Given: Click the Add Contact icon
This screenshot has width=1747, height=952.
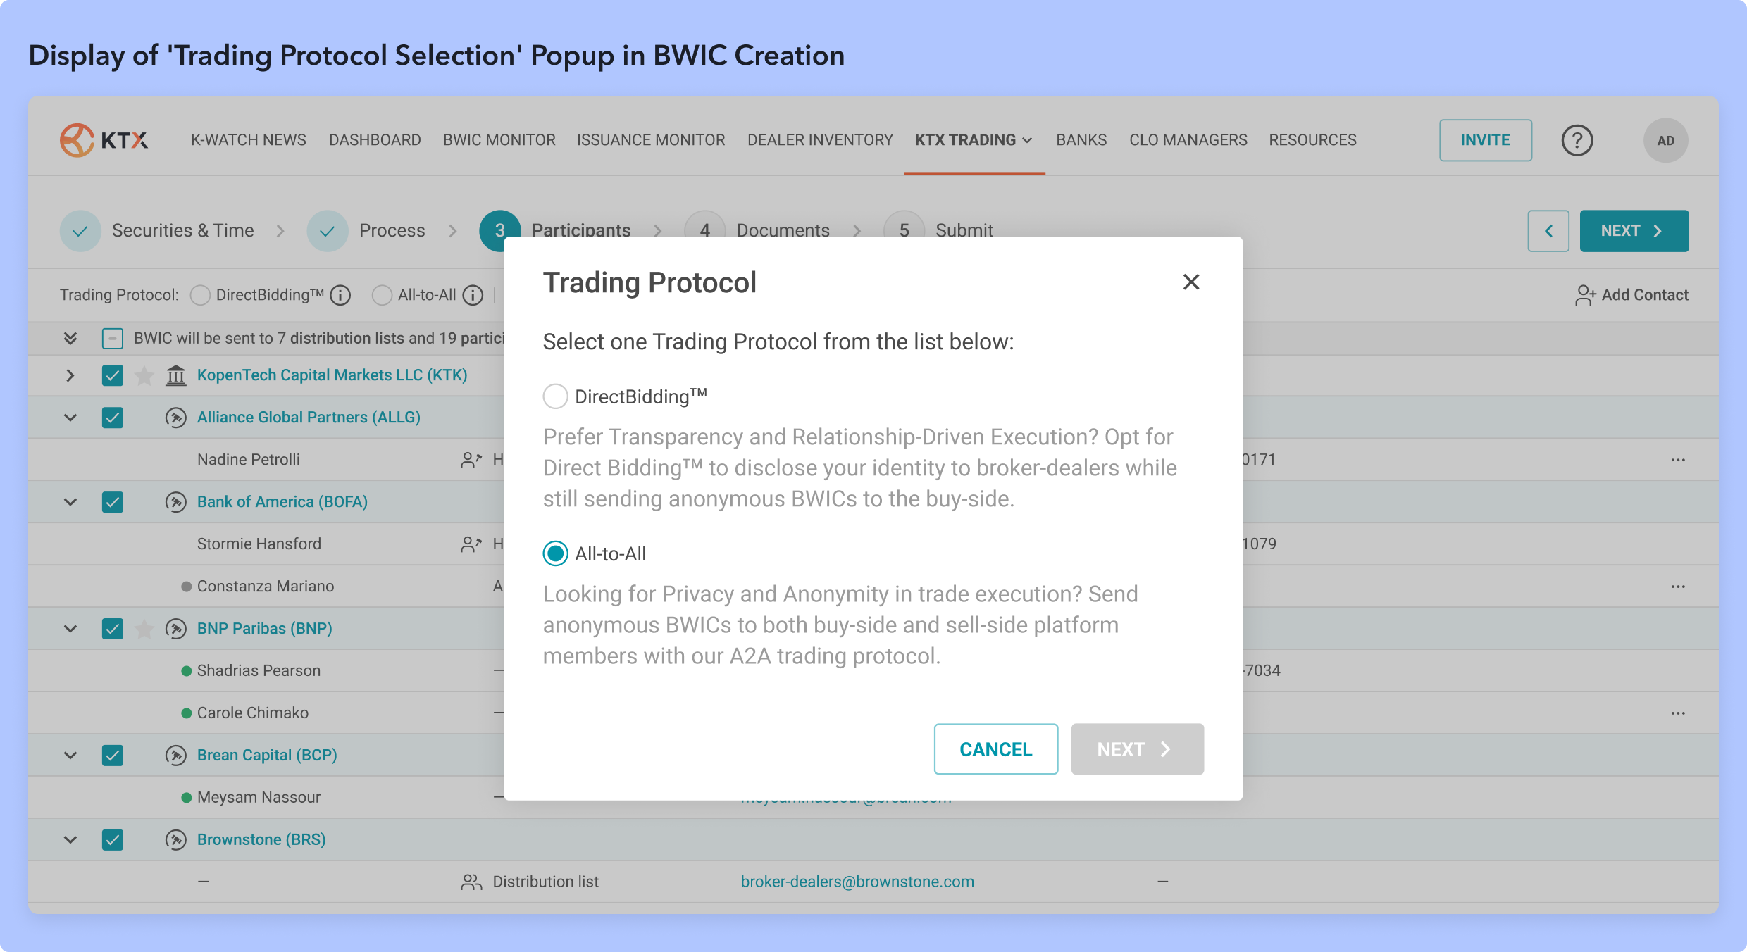Looking at the screenshot, I should pyautogui.click(x=1585, y=295).
